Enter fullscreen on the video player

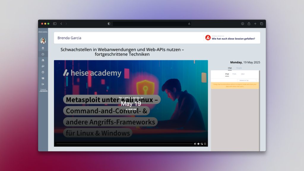coord(205,144)
